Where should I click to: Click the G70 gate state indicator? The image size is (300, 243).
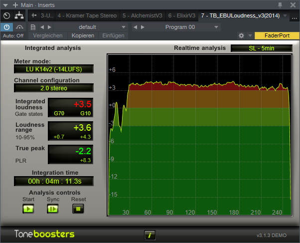(59, 113)
